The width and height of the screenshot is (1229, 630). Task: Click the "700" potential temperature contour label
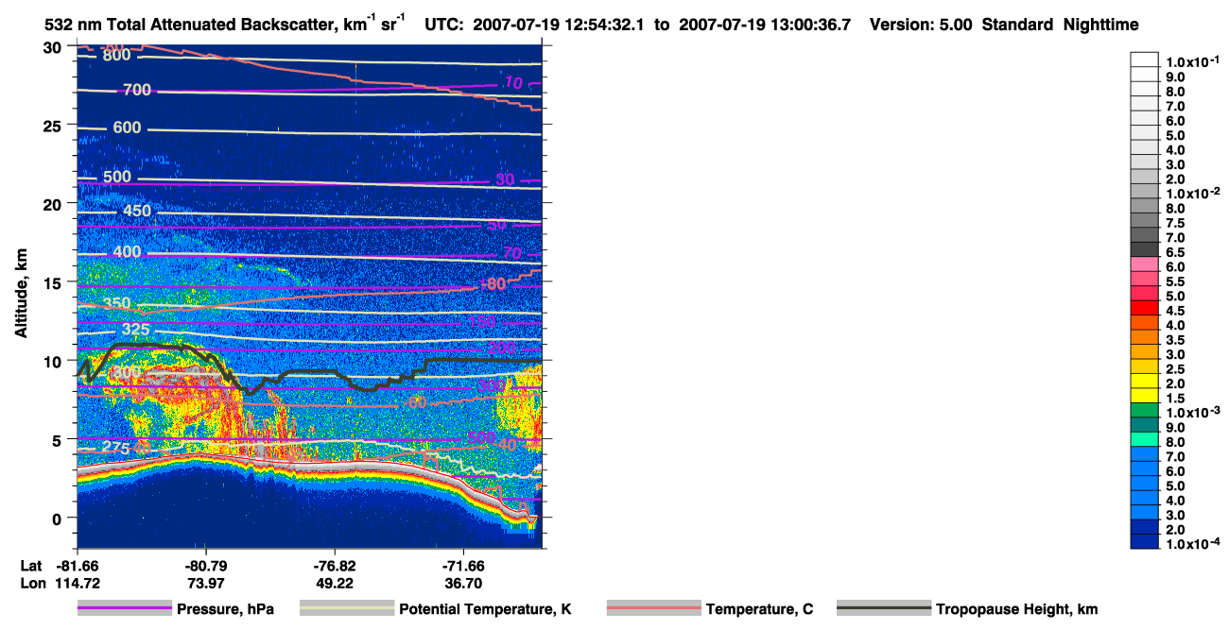[x=137, y=90]
